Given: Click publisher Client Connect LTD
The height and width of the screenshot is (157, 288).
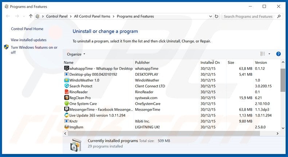Looking at the screenshot, I should 150,86.
